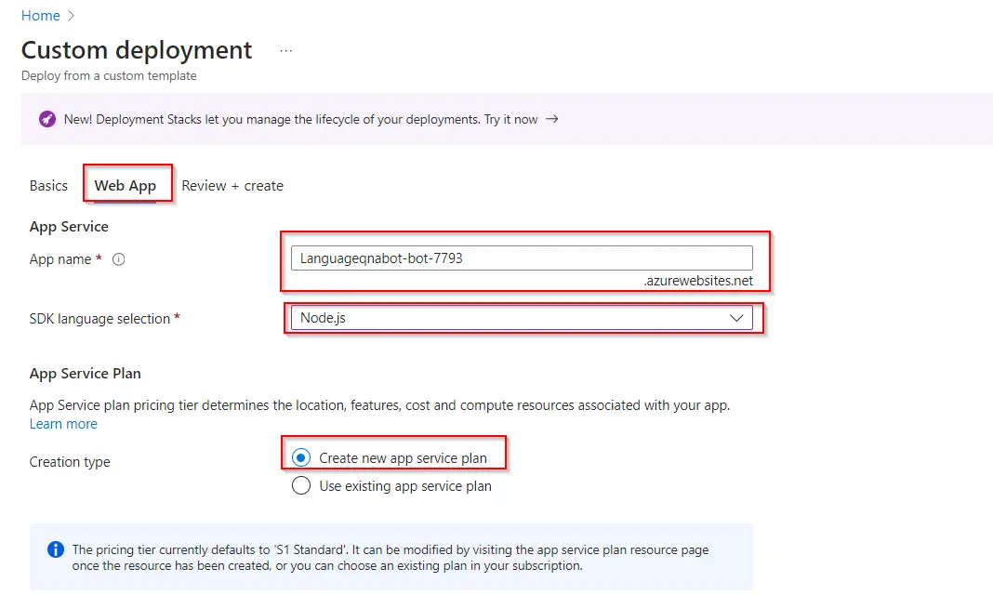This screenshot has height=608, width=993.
Task: Click the 'Custom deployment' page title
Action: click(x=137, y=49)
